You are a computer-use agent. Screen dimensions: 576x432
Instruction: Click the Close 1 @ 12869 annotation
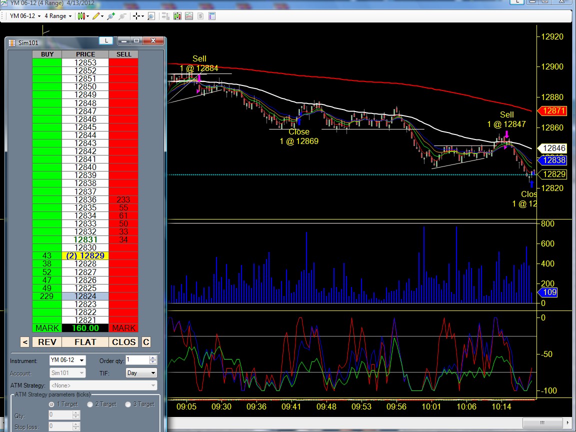(299, 136)
